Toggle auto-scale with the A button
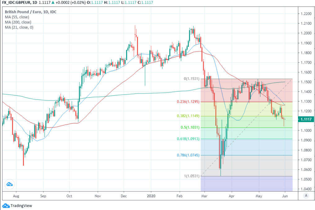This screenshot has height=210, width=315. click(306, 195)
